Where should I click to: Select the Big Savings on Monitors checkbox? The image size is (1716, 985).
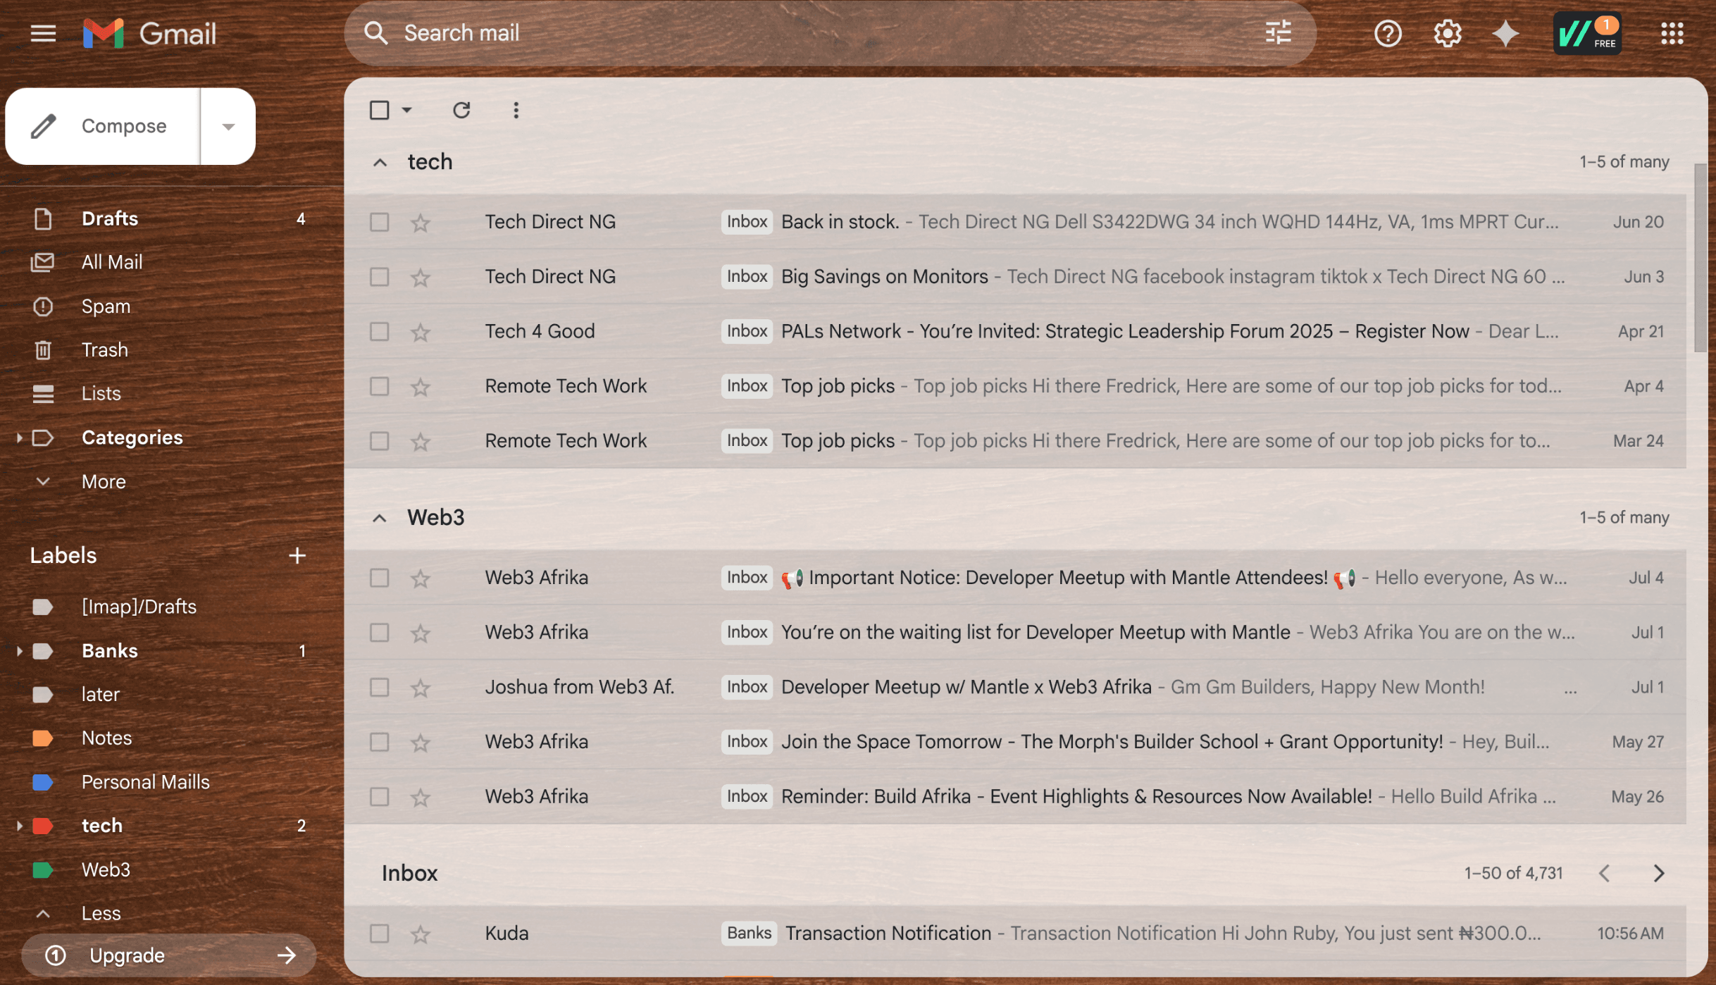[379, 277]
